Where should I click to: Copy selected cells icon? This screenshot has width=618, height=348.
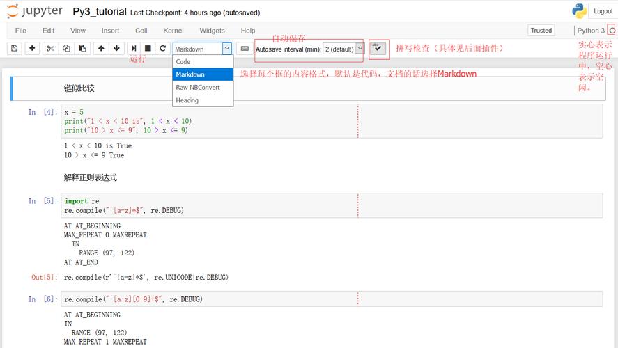(66, 49)
